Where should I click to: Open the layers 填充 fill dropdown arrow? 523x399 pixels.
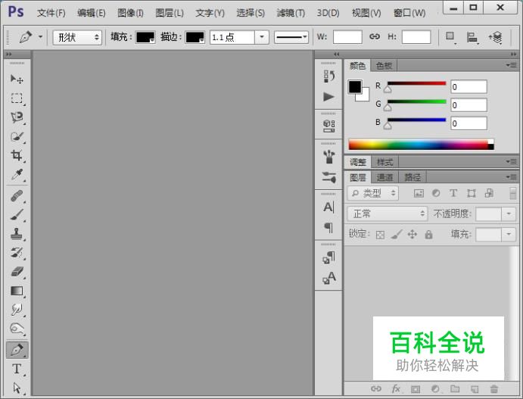509,234
